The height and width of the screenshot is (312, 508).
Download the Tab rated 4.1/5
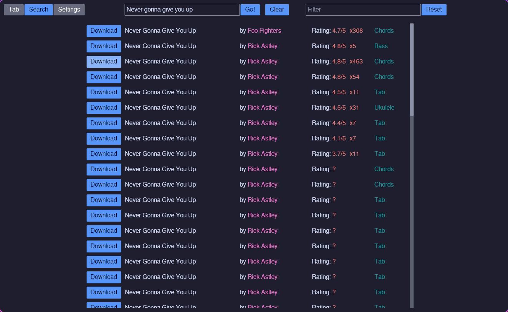[104, 138]
